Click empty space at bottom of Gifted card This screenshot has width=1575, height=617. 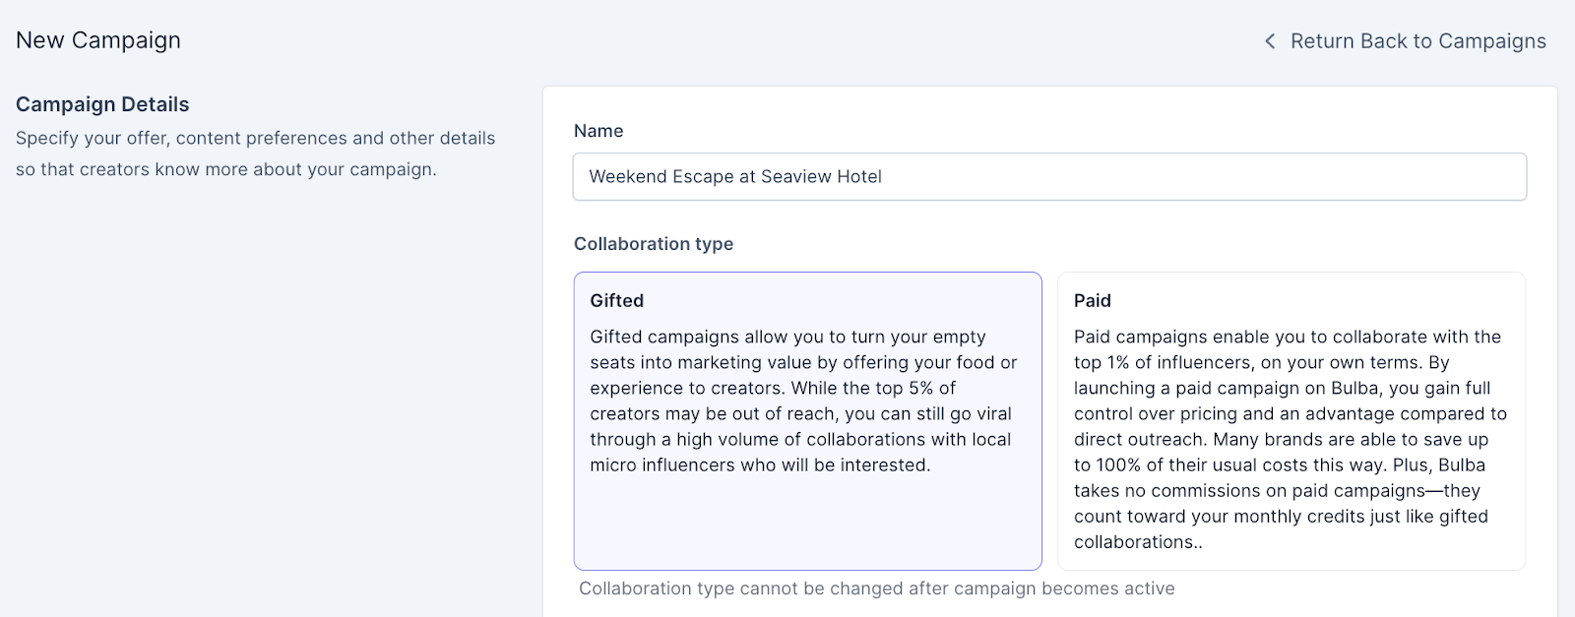[807, 526]
